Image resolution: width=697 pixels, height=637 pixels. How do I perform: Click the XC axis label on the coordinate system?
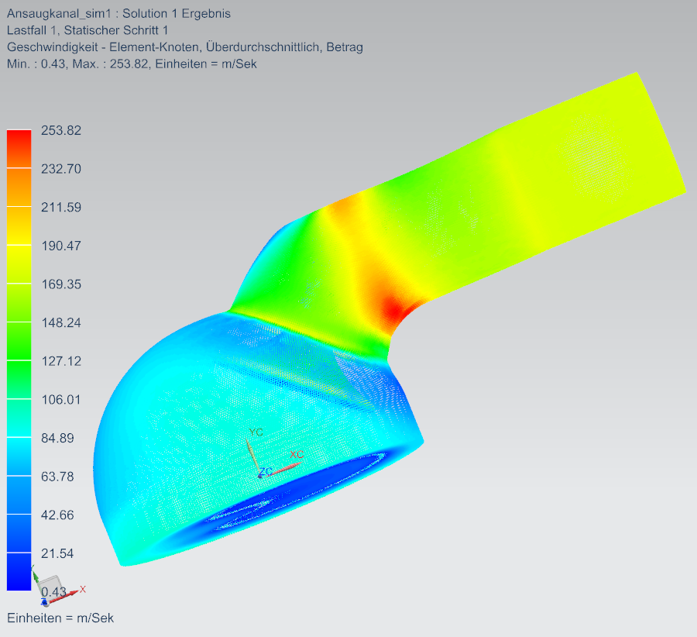(296, 454)
